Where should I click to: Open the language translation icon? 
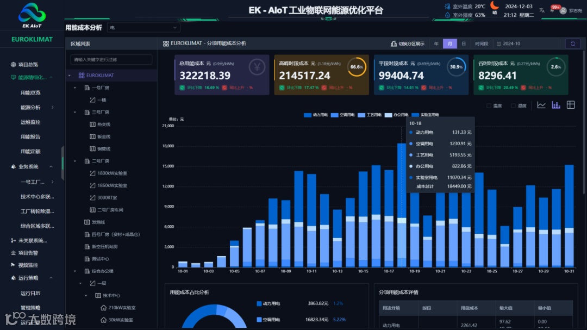pos(542,10)
